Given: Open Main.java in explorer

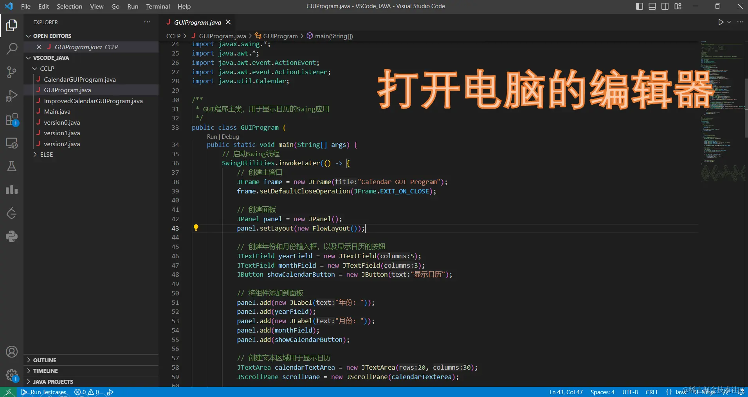Looking at the screenshot, I should coord(91,111).
